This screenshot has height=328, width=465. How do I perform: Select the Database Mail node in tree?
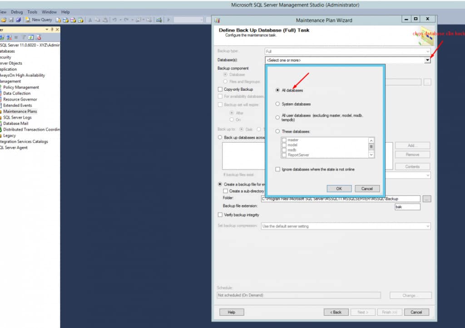15,123
